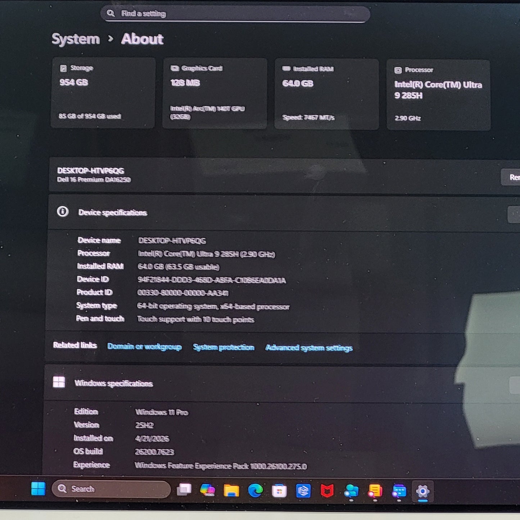The height and width of the screenshot is (520, 520).
Task: Open the Graphics Card info card
Action: [215, 94]
